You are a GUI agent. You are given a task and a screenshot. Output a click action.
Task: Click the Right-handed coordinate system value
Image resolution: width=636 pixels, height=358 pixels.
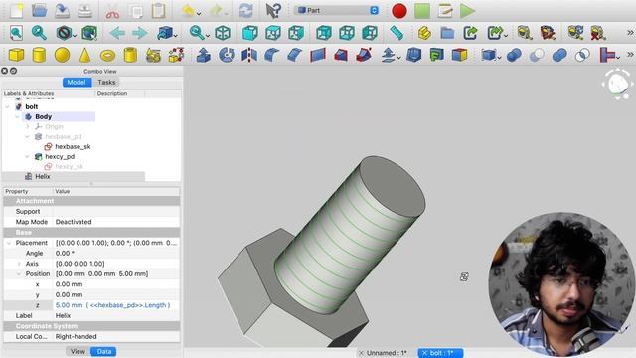116,336
